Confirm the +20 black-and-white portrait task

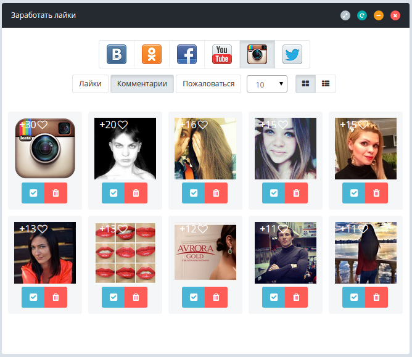pos(113,193)
